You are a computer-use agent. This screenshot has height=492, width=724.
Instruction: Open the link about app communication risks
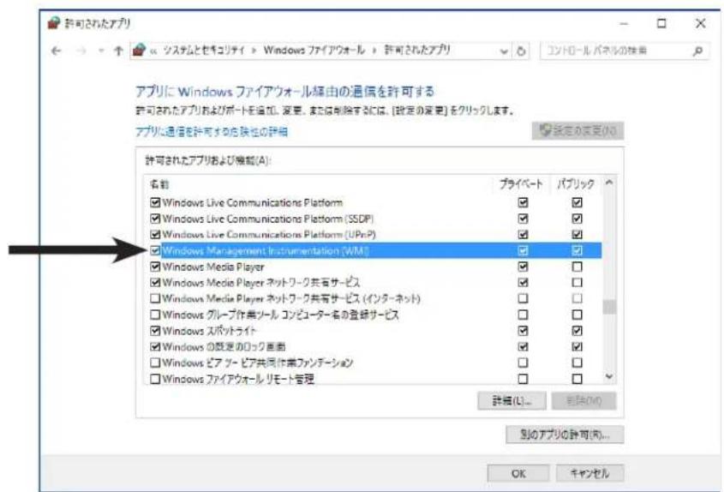click(x=212, y=132)
